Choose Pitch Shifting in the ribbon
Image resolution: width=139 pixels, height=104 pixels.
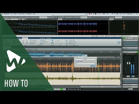pyautogui.click(x=33, y=42)
